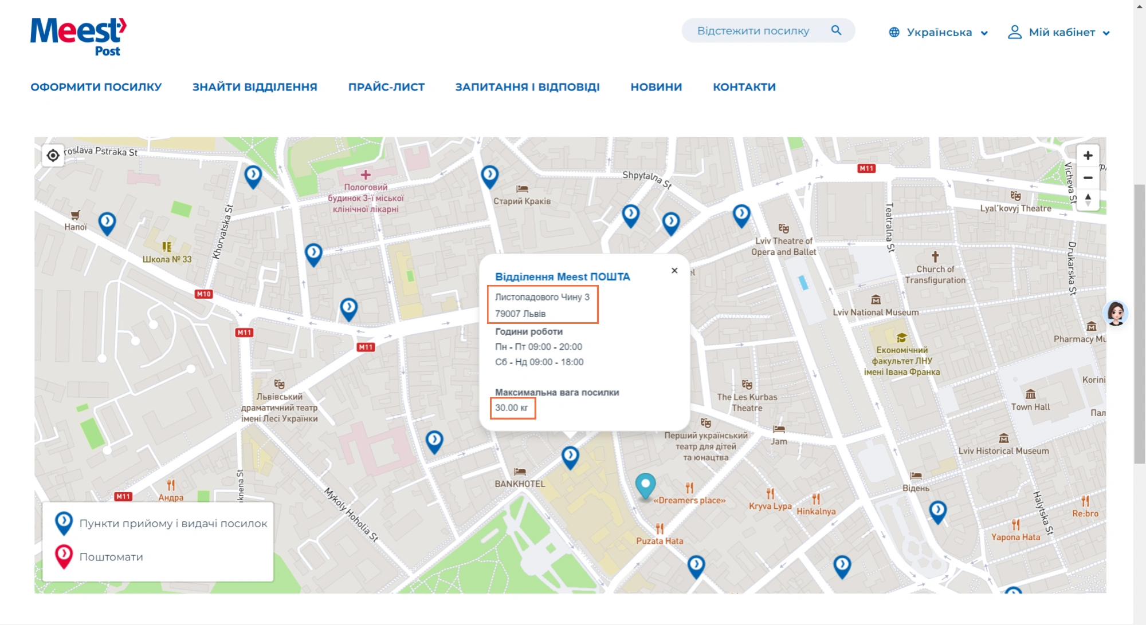Select the branch marker above the M11 road junction
Viewport: 1146px width, 625px height.
click(x=349, y=310)
